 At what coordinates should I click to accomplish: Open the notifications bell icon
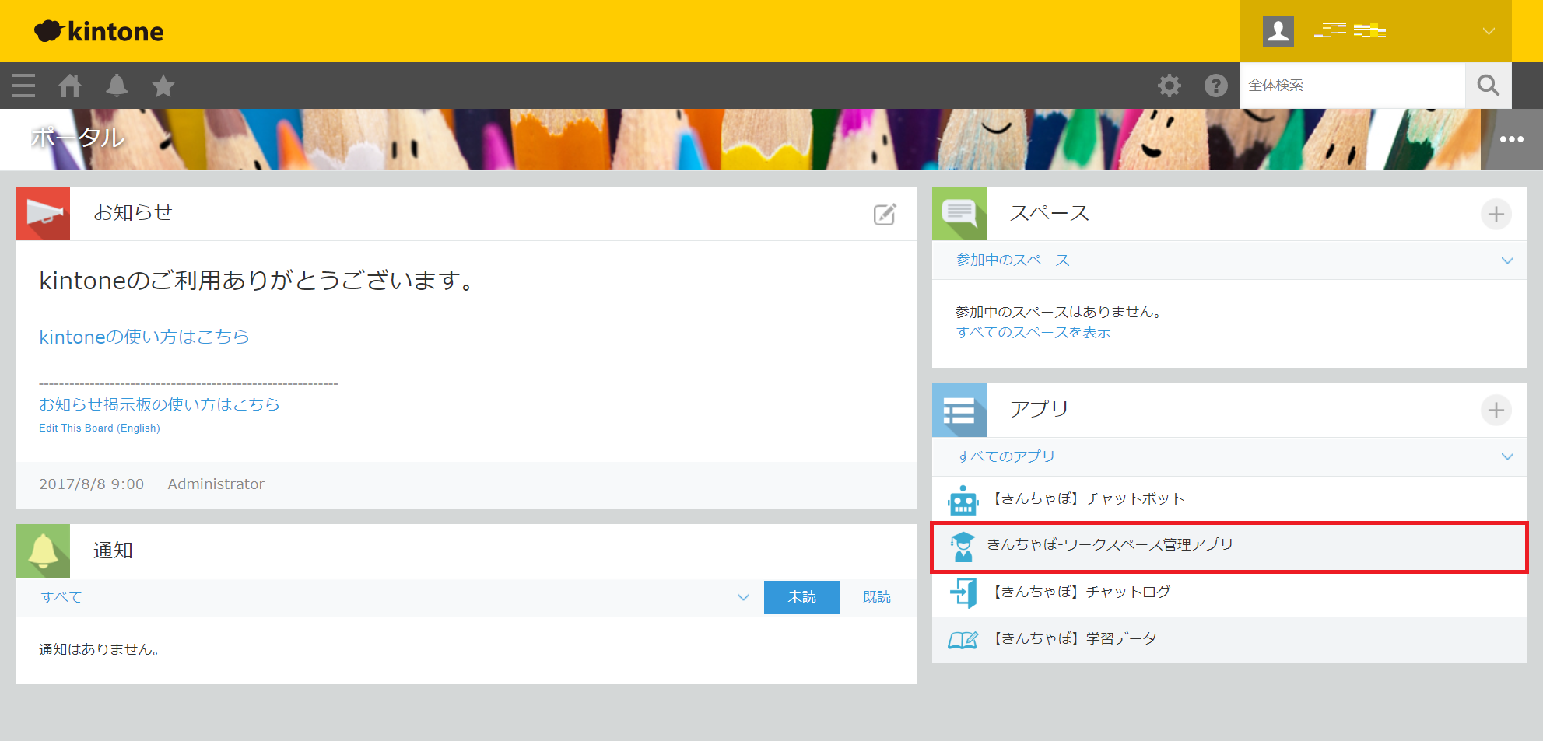pos(117,86)
